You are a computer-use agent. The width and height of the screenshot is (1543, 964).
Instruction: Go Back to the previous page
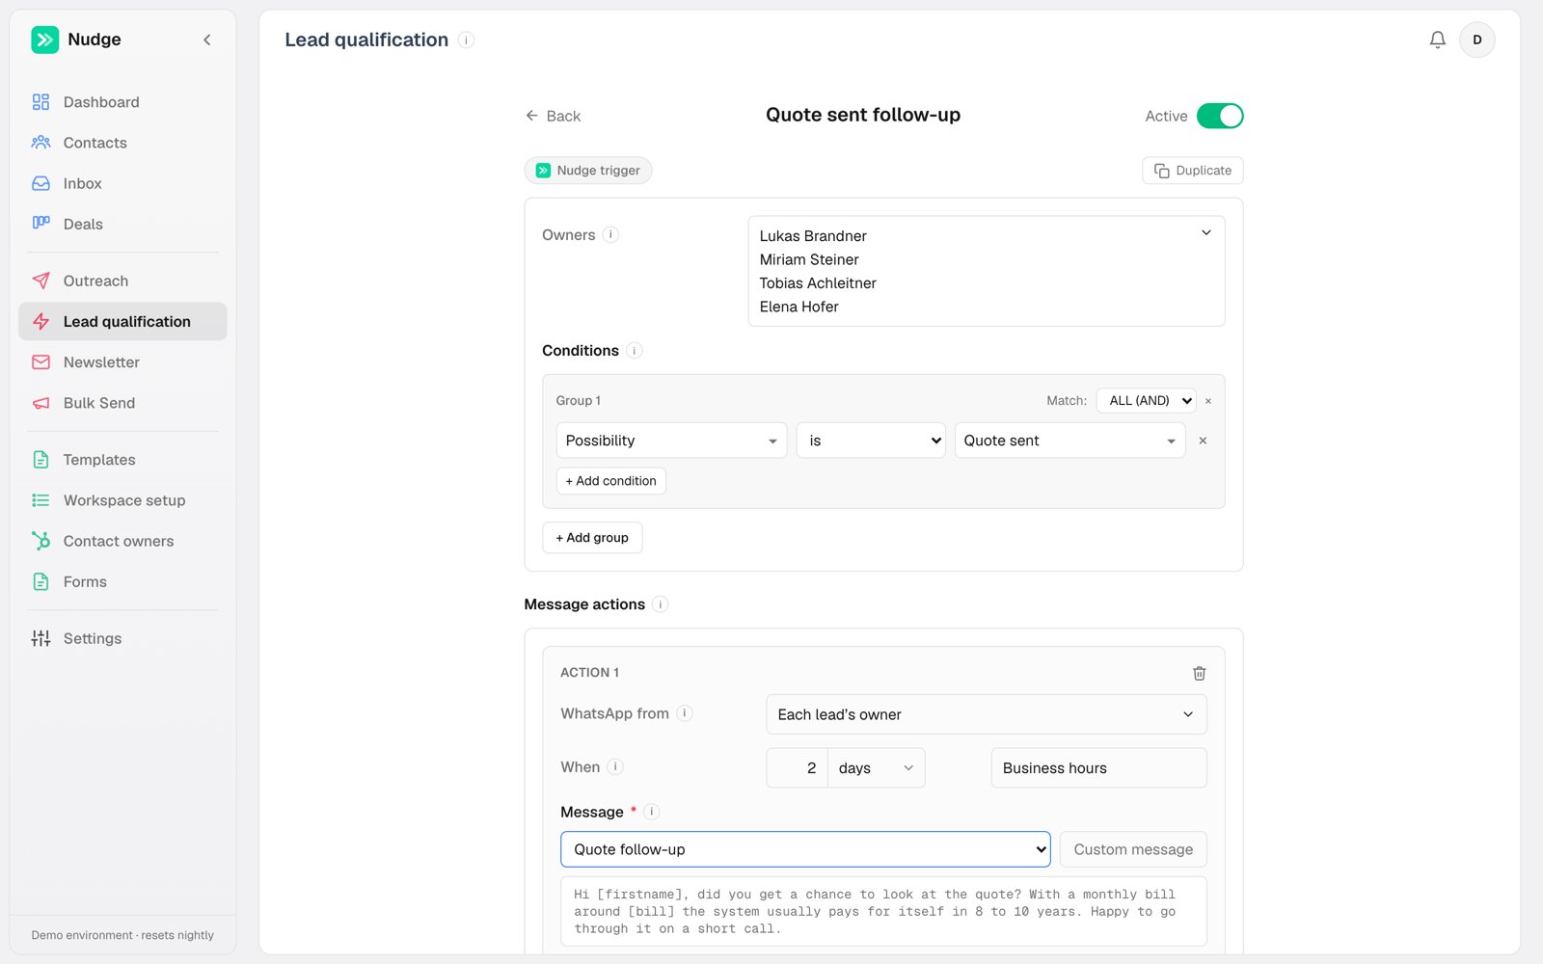click(x=553, y=116)
